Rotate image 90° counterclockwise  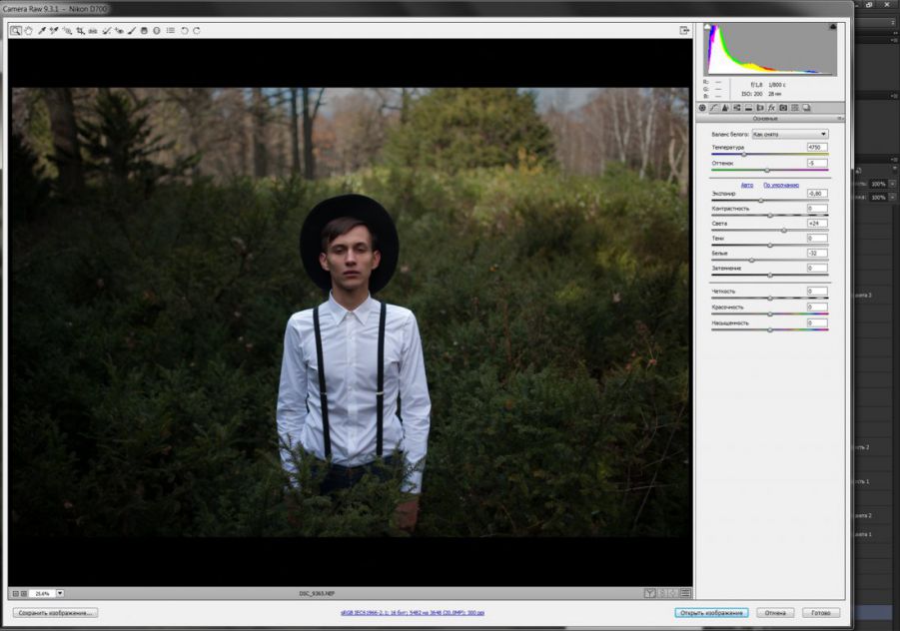point(184,31)
